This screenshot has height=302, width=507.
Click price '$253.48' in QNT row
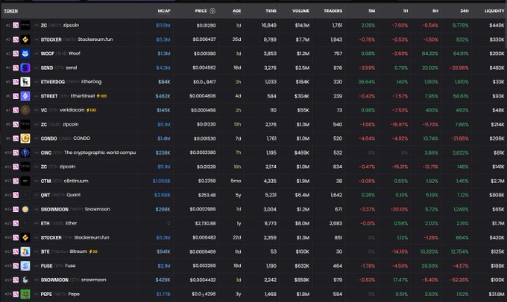[x=207, y=195]
